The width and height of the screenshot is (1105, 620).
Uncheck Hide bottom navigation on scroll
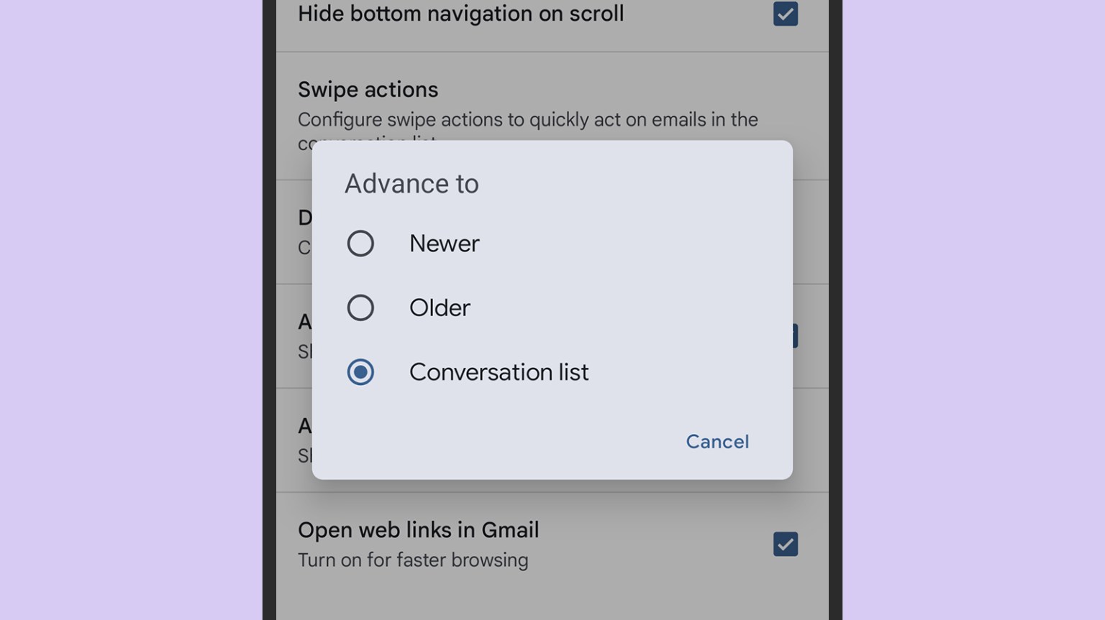click(785, 14)
